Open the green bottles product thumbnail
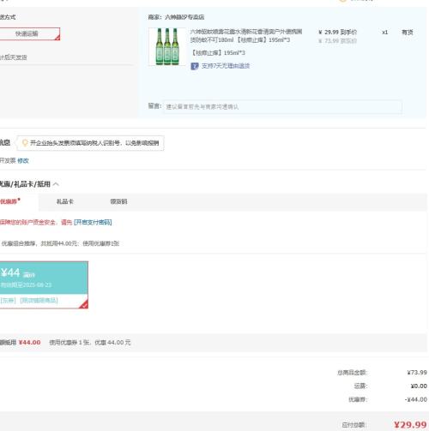Viewport: 429px width, 431px height. click(166, 46)
